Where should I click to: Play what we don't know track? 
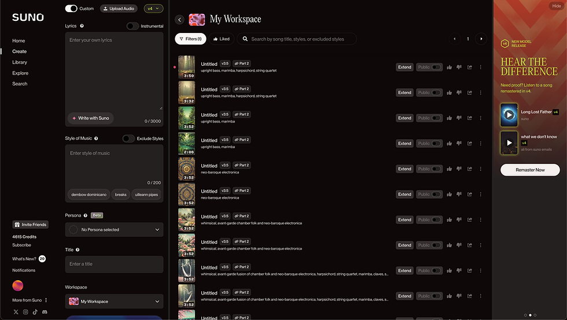coord(509,143)
